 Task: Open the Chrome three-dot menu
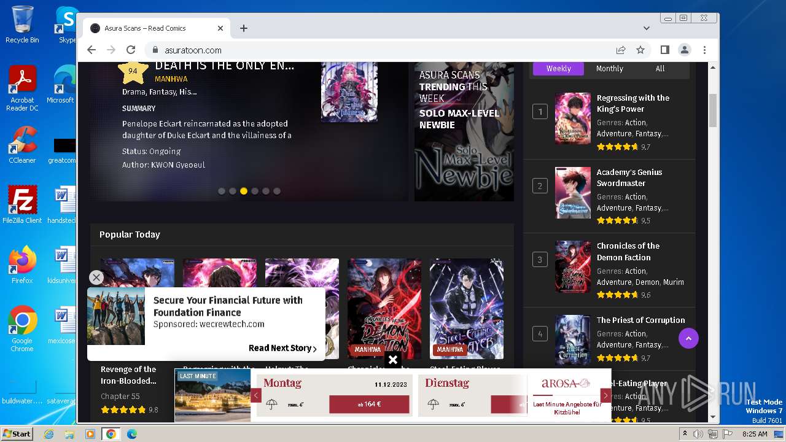point(704,50)
